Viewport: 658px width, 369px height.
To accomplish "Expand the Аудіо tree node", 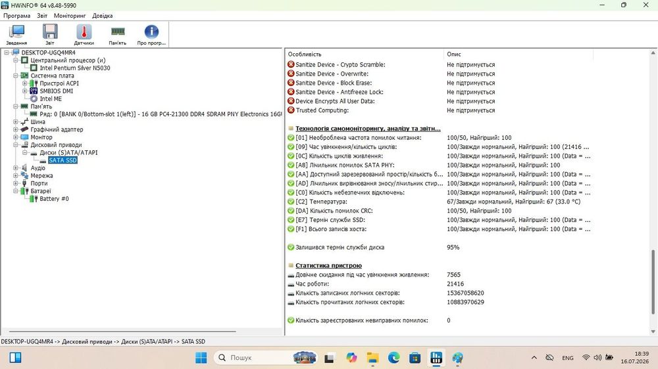I will point(16,168).
